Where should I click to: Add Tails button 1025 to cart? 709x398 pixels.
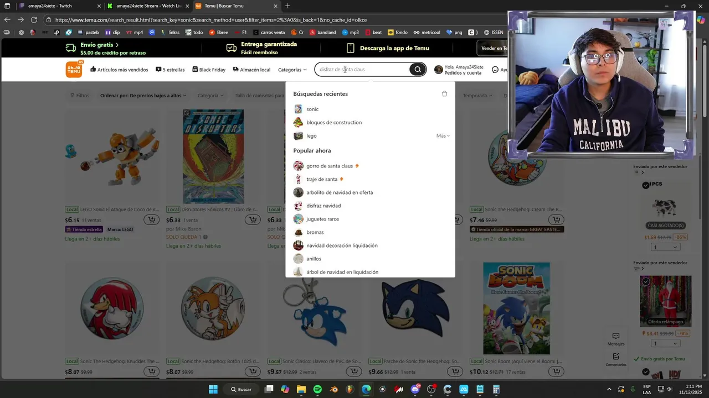253,371
